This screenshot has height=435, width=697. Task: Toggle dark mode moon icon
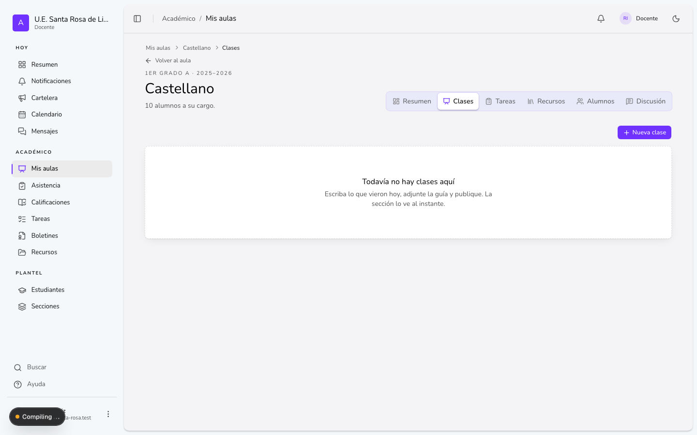[676, 19]
